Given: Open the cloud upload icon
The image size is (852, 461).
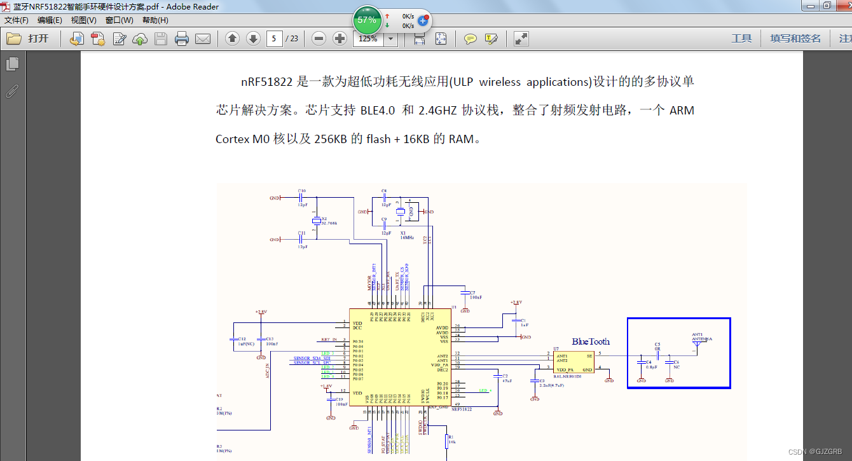Looking at the screenshot, I should [139, 39].
